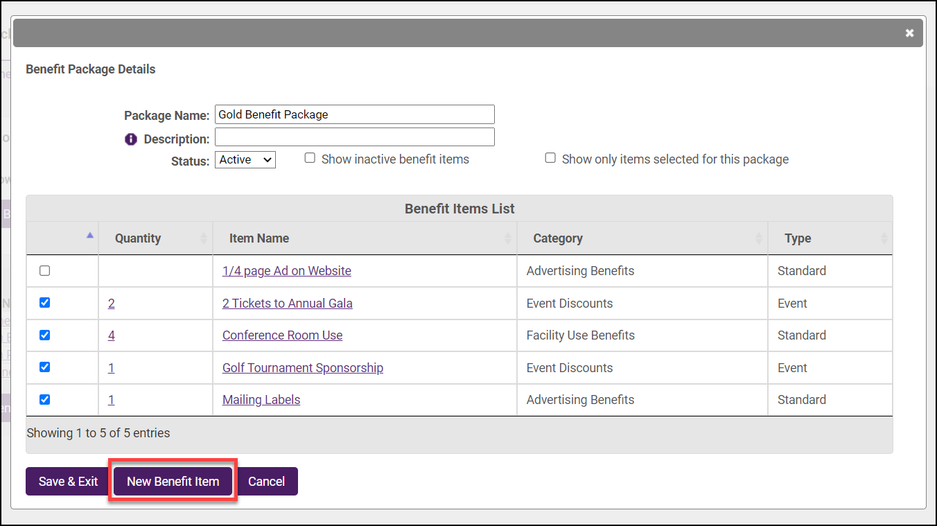Check Show only items selected for package

pos(550,158)
